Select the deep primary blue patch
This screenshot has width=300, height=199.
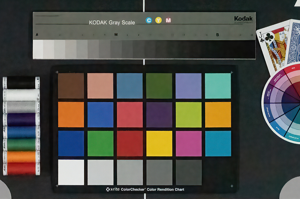tap(71, 143)
